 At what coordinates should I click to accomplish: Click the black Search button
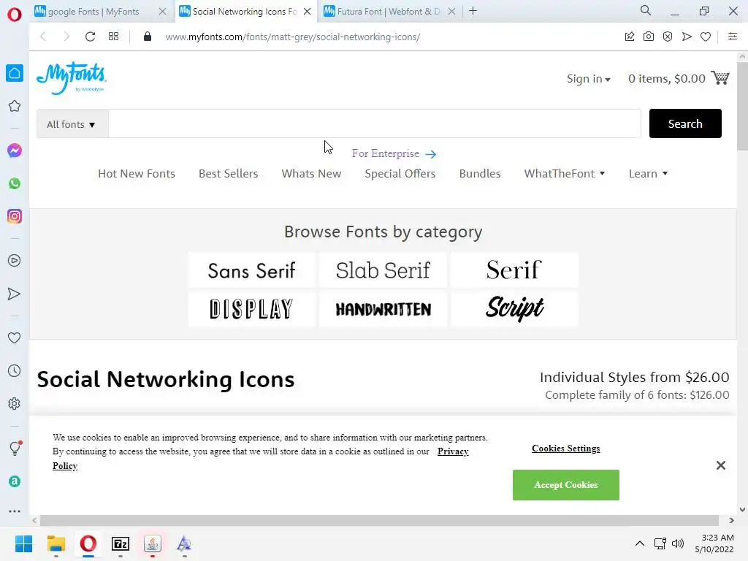tap(685, 123)
